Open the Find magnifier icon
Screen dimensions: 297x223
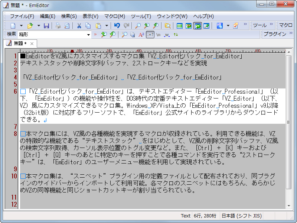point(138,26)
